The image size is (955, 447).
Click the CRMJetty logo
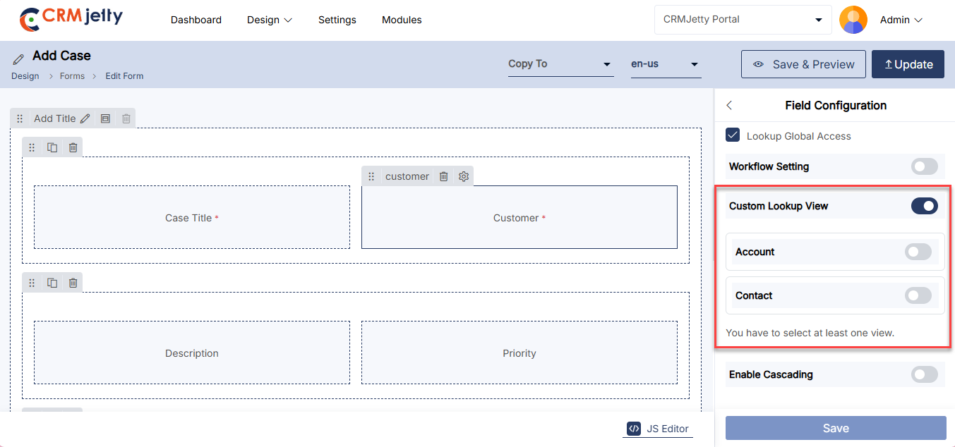coord(71,19)
